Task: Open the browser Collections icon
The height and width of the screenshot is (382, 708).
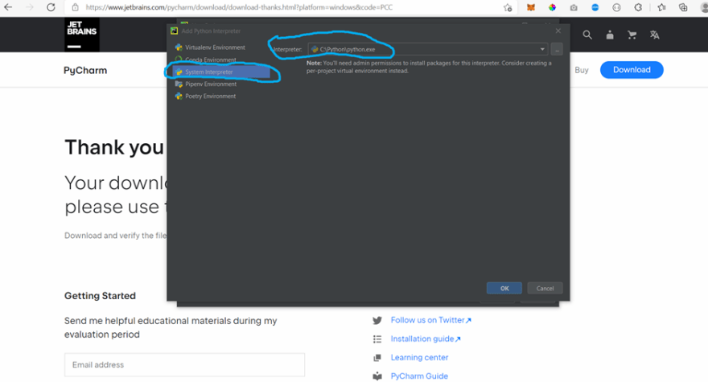Action: tap(683, 7)
